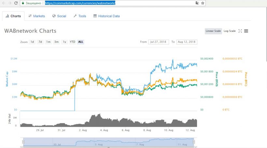This screenshot has height=148, width=267.
Task: Open the From date field
Action: [x=158, y=42]
